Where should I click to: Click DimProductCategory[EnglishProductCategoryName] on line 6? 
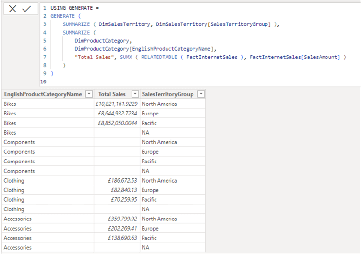click(144, 49)
